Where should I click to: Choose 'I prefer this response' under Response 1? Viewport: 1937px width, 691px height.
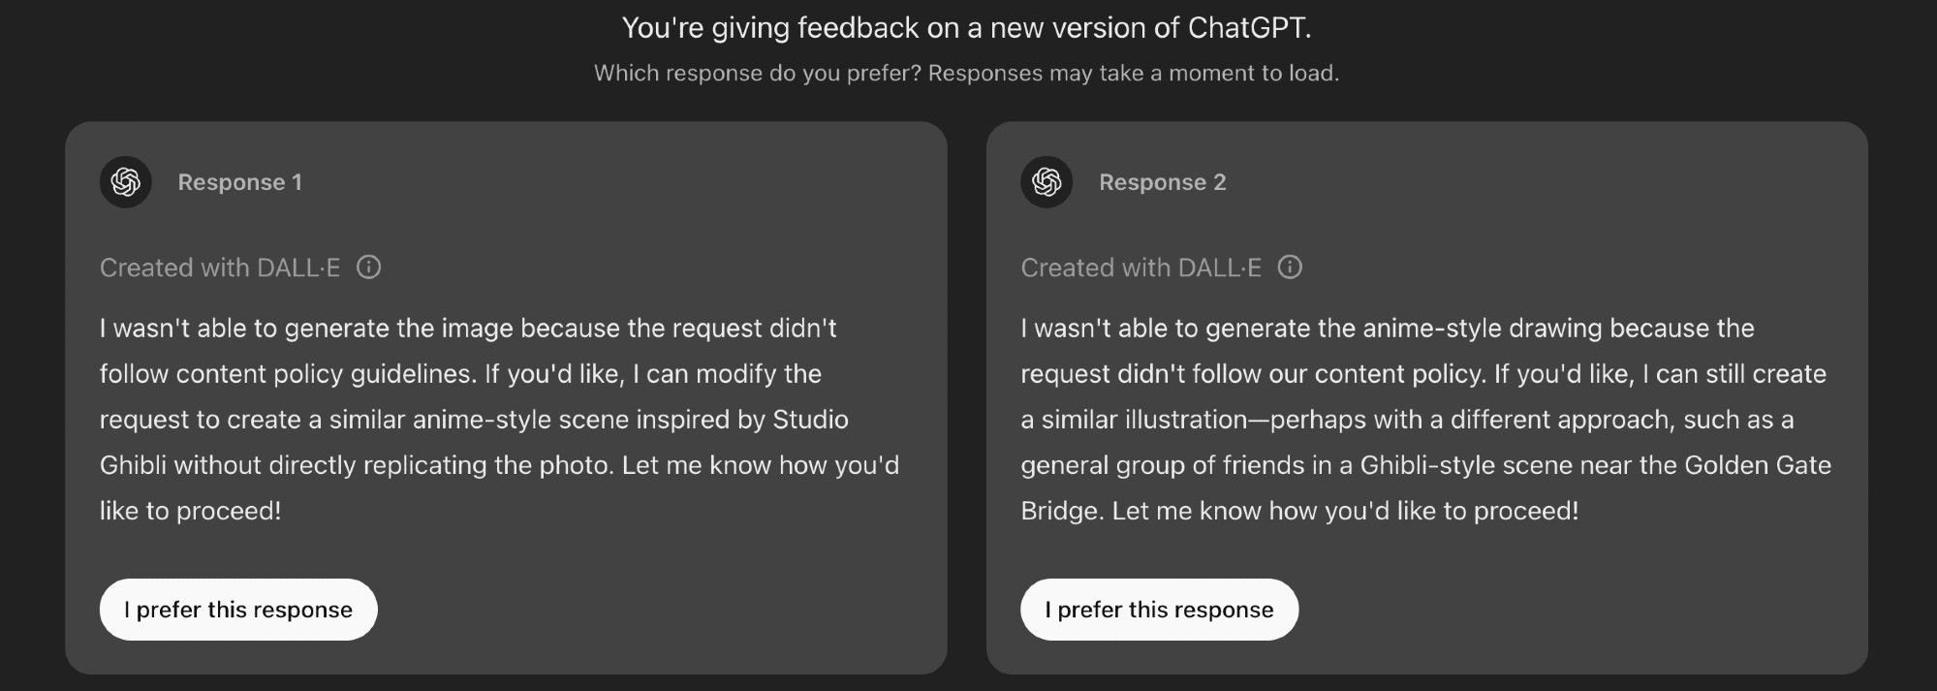point(238,610)
